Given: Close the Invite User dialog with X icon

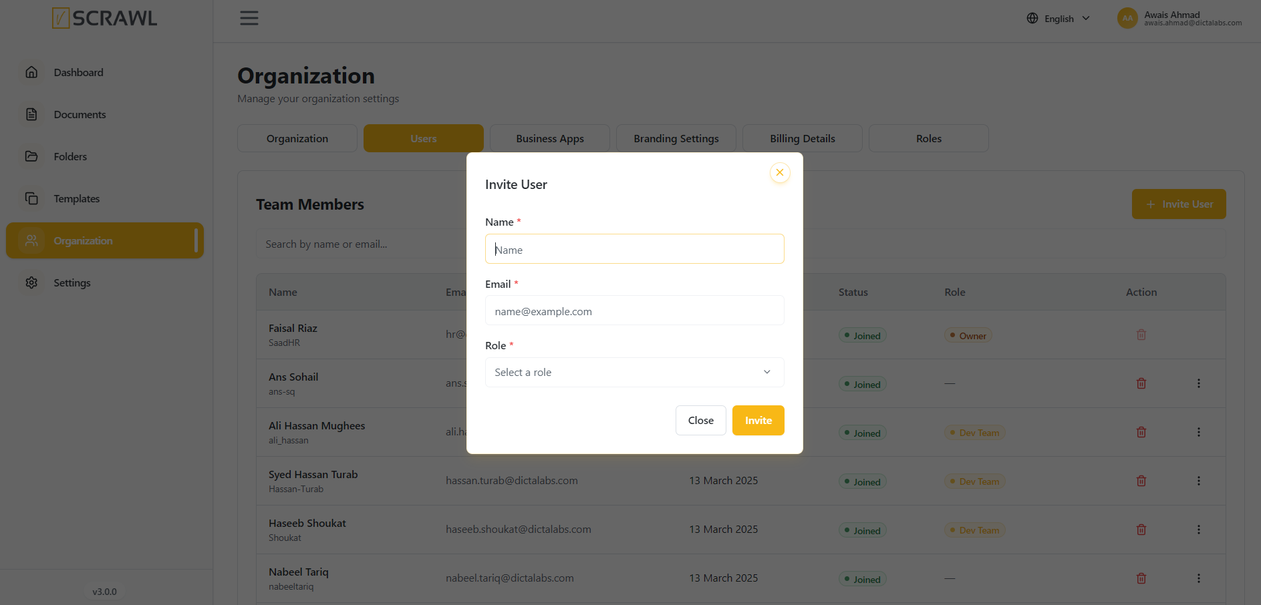Looking at the screenshot, I should click(779, 172).
